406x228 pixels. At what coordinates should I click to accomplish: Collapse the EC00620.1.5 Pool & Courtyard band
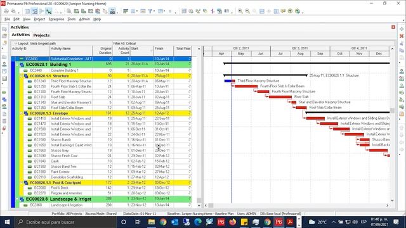pyautogui.click(x=22, y=182)
